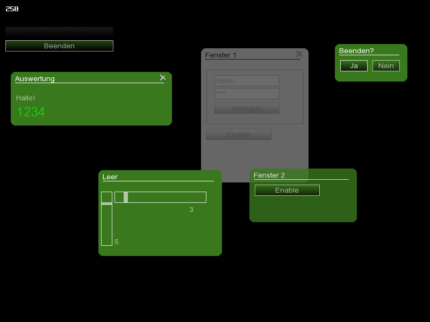The width and height of the screenshot is (430, 322).
Task: Click the right end of the horizontal slider track
Action: click(202, 197)
